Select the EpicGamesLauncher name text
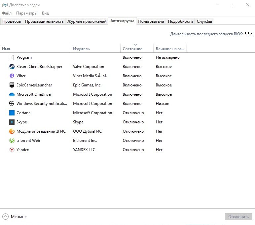Image resolution: width=255 pixels, height=225 pixels. pos(34,85)
